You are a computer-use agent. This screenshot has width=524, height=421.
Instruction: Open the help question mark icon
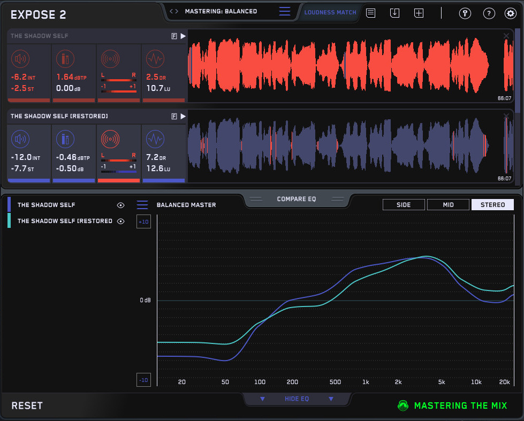point(489,13)
